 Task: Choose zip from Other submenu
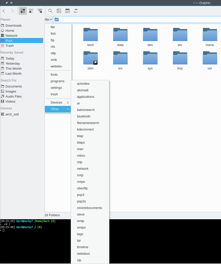tap(90, 260)
